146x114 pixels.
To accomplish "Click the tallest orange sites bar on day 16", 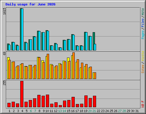I will point(74,66).
